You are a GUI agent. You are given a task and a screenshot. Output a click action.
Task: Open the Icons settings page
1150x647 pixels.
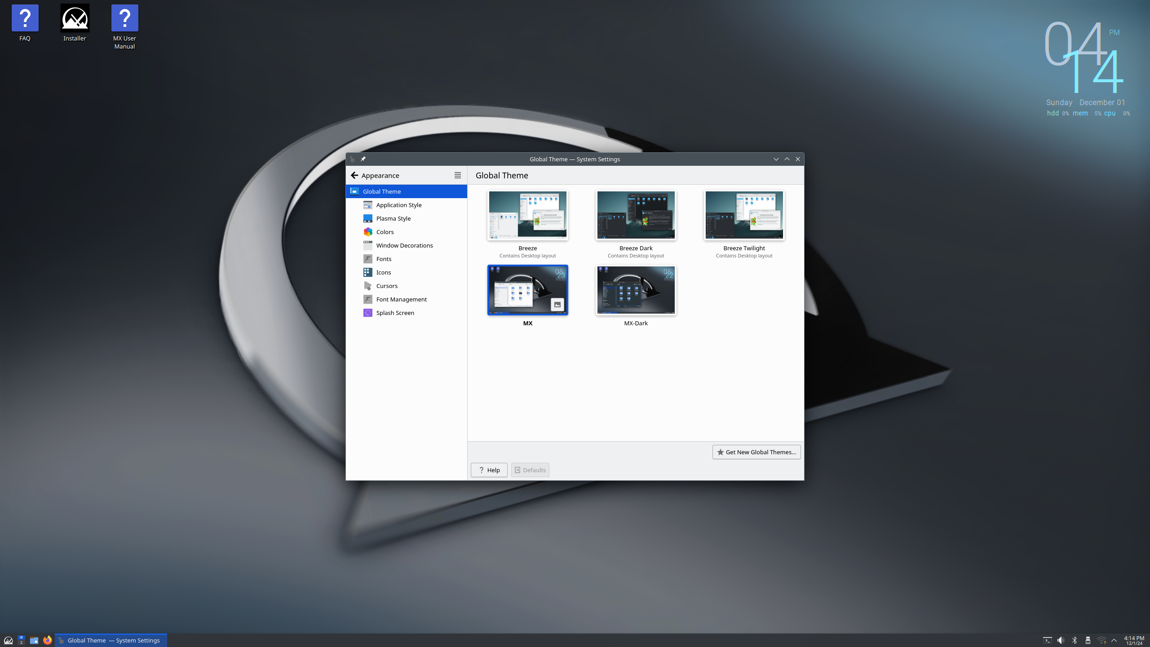click(383, 272)
